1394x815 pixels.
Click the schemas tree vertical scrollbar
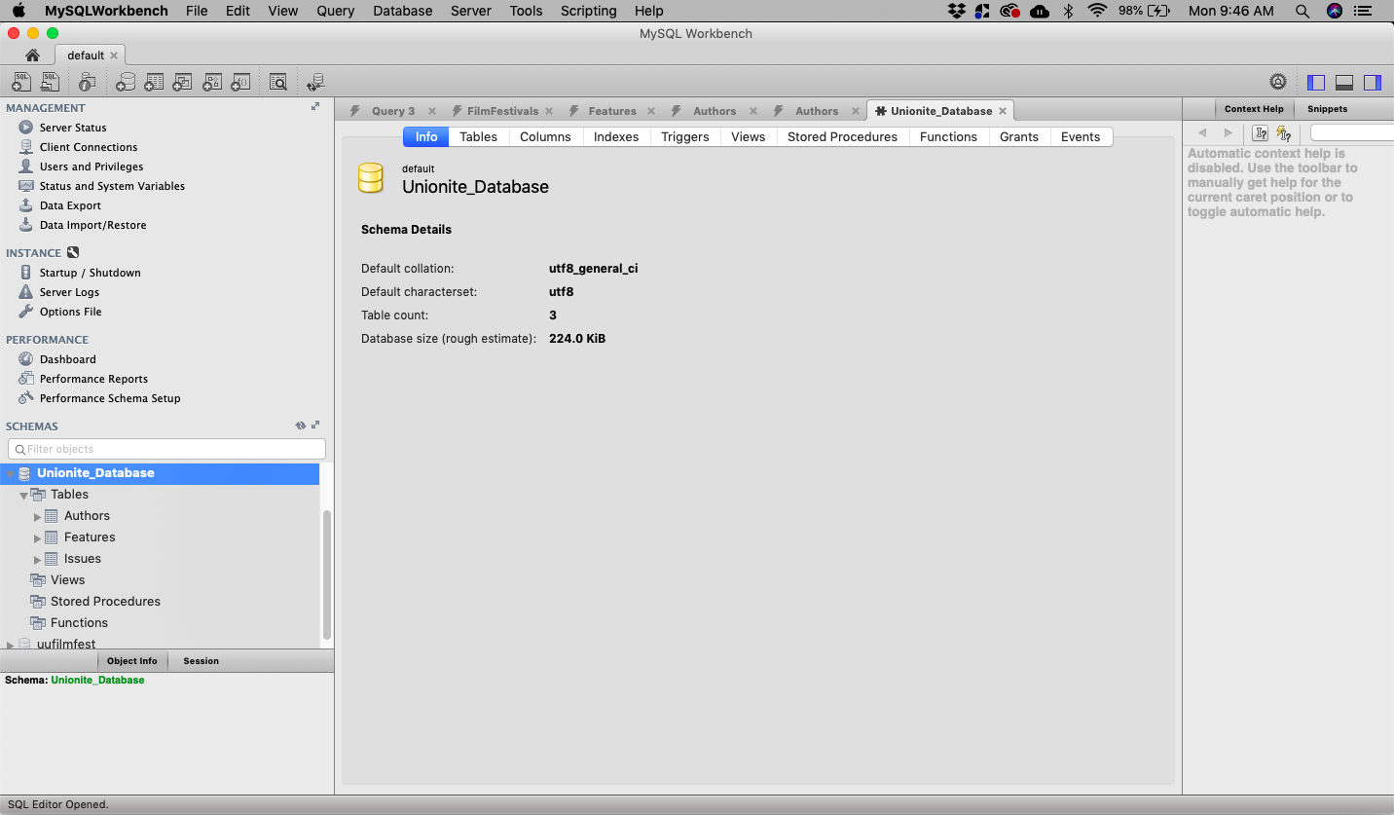point(327,574)
